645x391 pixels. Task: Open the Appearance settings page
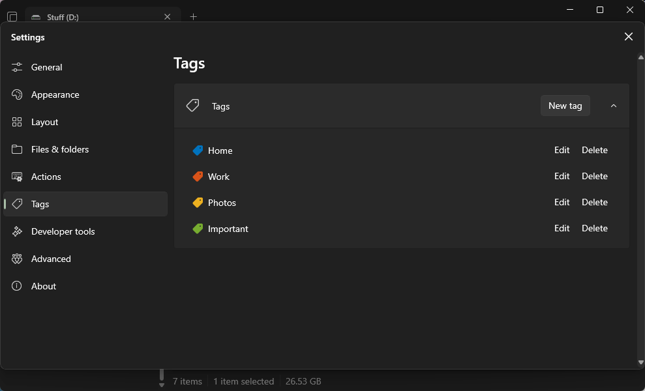55,94
